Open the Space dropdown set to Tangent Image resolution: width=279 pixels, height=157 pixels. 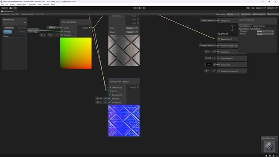132,32
